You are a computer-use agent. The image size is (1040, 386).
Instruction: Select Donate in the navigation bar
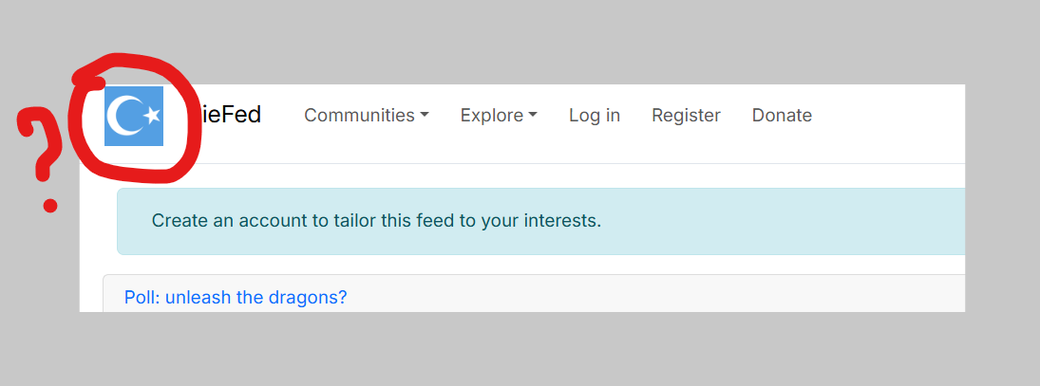click(782, 116)
